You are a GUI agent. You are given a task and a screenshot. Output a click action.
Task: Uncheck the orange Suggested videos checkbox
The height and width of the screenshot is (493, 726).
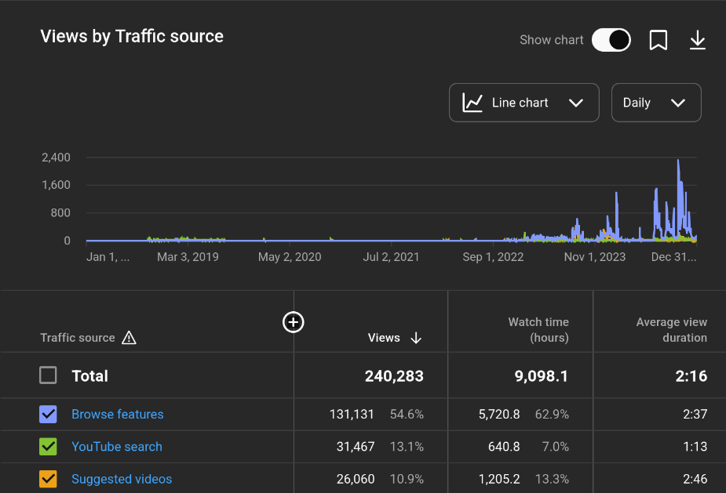[49, 479]
